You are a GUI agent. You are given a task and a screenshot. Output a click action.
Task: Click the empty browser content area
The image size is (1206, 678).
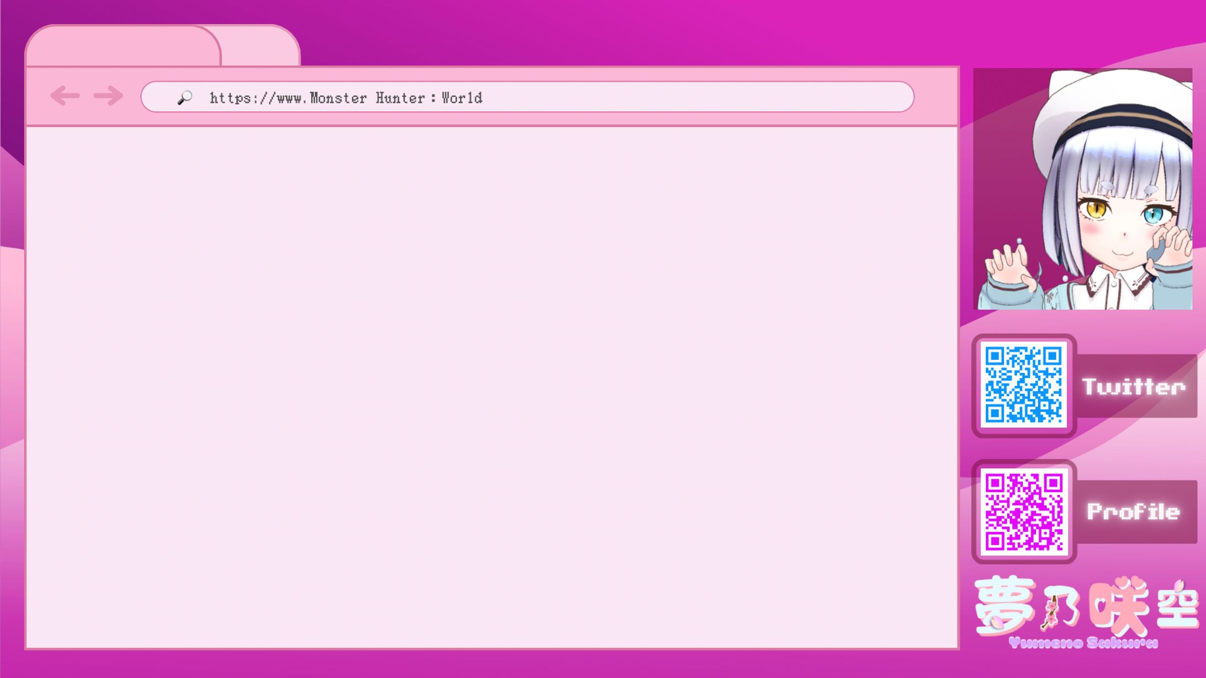(491, 386)
